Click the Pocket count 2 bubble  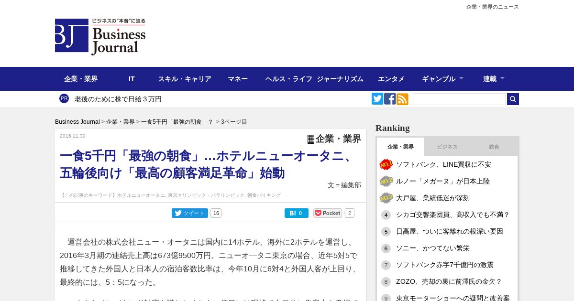click(350, 213)
